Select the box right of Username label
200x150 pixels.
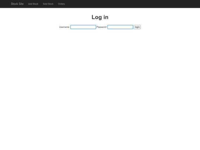(83, 27)
